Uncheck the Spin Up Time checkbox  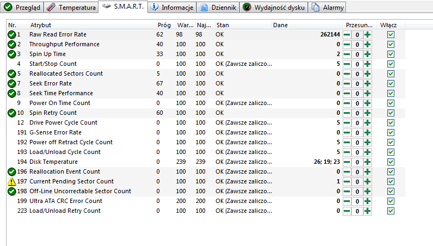click(391, 54)
